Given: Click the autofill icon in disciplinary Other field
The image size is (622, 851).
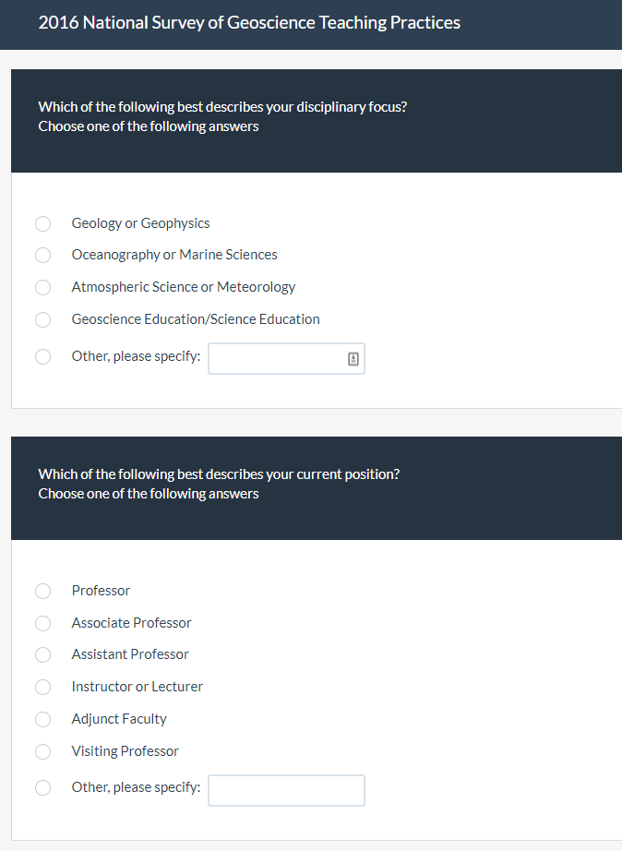Looking at the screenshot, I should (353, 359).
